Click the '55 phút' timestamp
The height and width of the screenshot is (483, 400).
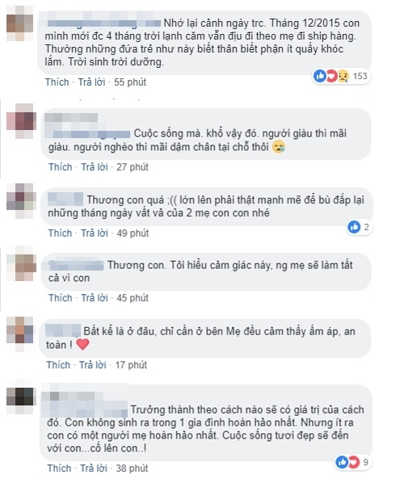pyautogui.click(x=130, y=82)
